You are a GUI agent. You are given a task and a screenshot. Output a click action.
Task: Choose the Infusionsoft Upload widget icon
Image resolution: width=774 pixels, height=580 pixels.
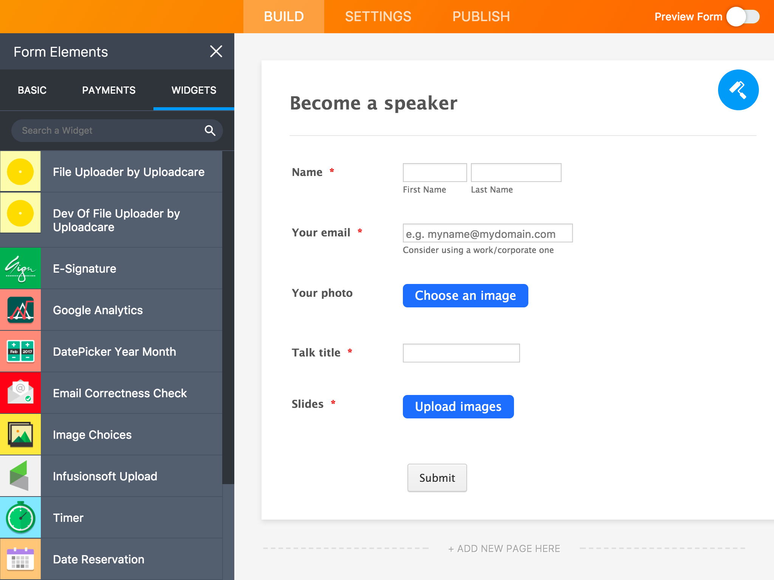click(20, 476)
